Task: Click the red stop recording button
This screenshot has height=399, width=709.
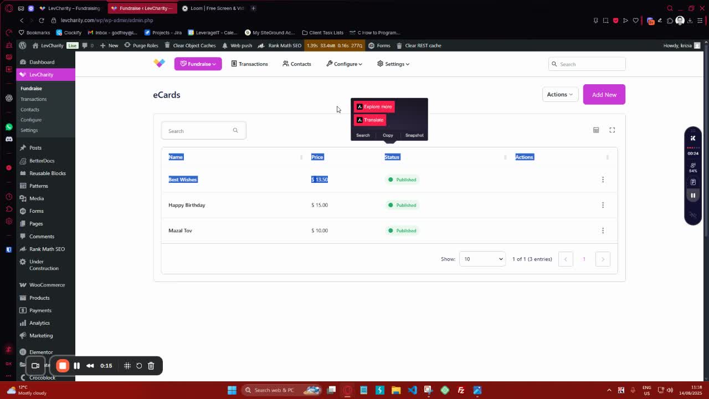Action: click(x=63, y=366)
